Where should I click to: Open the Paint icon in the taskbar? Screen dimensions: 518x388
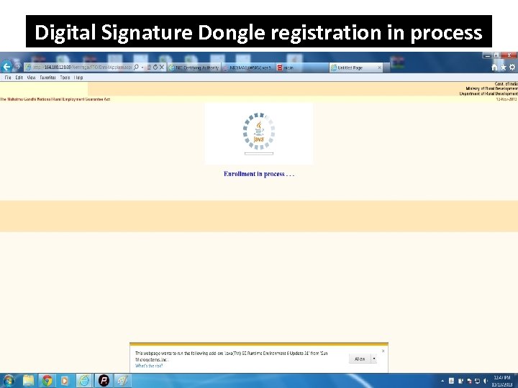(x=122, y=381)
